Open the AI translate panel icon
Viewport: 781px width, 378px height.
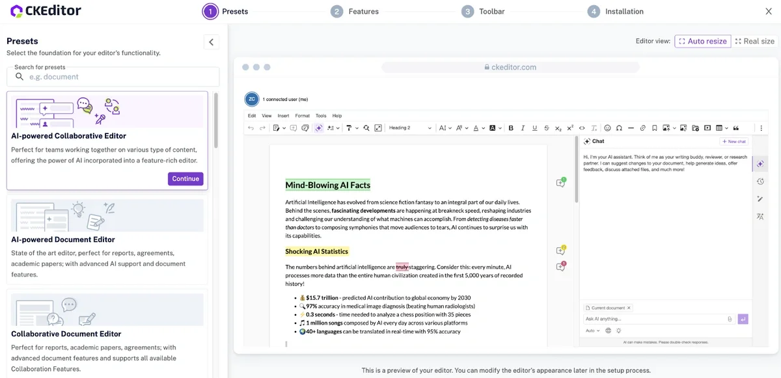pos(760,217)
